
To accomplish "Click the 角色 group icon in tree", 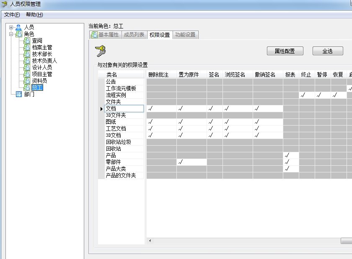I will pos(18,34).
